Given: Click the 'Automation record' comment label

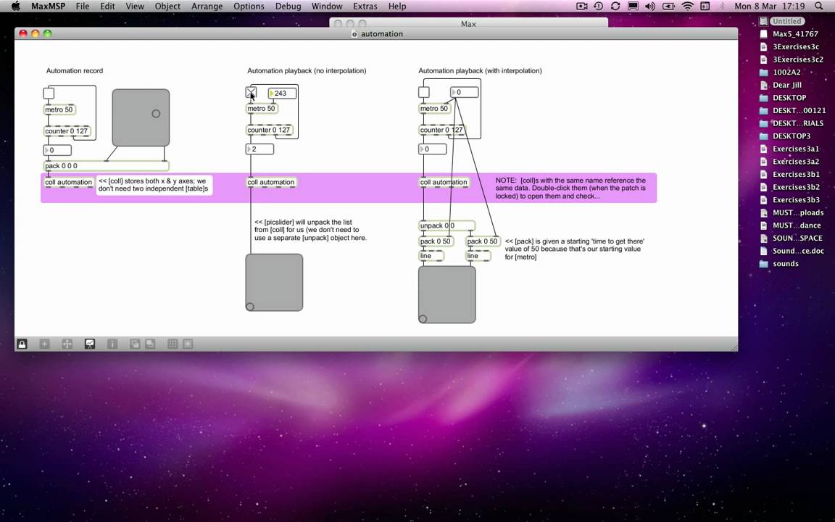Looking at the screenshot, I should coord(75,71).
